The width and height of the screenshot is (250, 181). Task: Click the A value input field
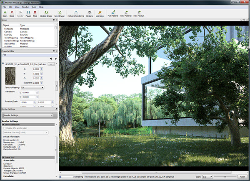click(x=36, y=69)
